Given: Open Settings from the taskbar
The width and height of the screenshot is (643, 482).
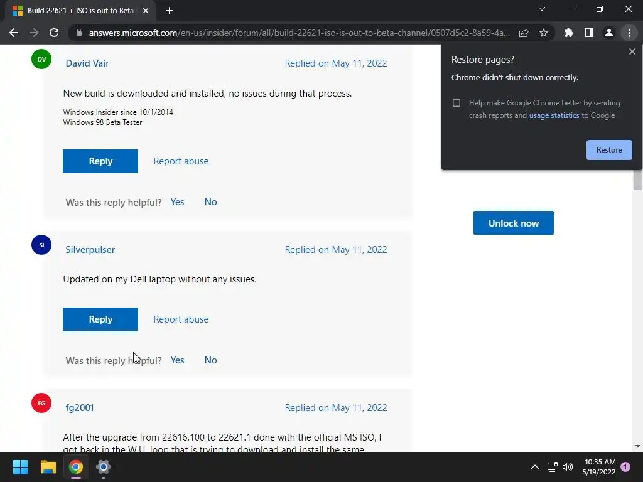Looking at the screenshot, I should (x=104, y=467).
